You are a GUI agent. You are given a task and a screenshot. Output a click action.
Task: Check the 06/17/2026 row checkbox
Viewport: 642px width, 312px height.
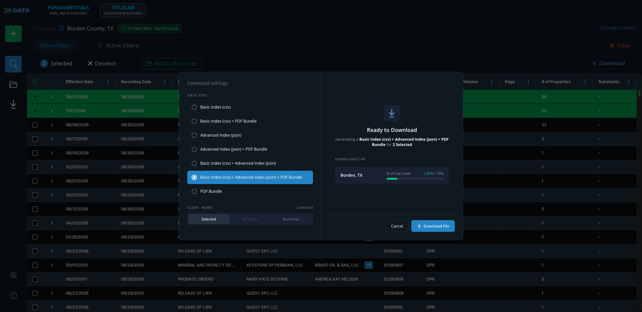click(35, 139)
